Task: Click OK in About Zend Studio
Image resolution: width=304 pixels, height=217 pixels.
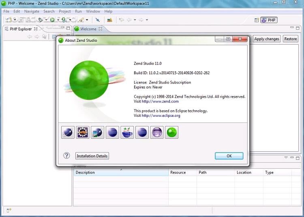Action: pos(229,156)
